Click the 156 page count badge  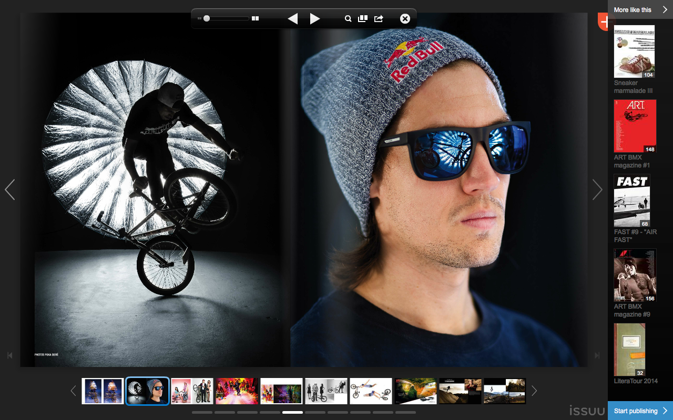tap(650, 299)
